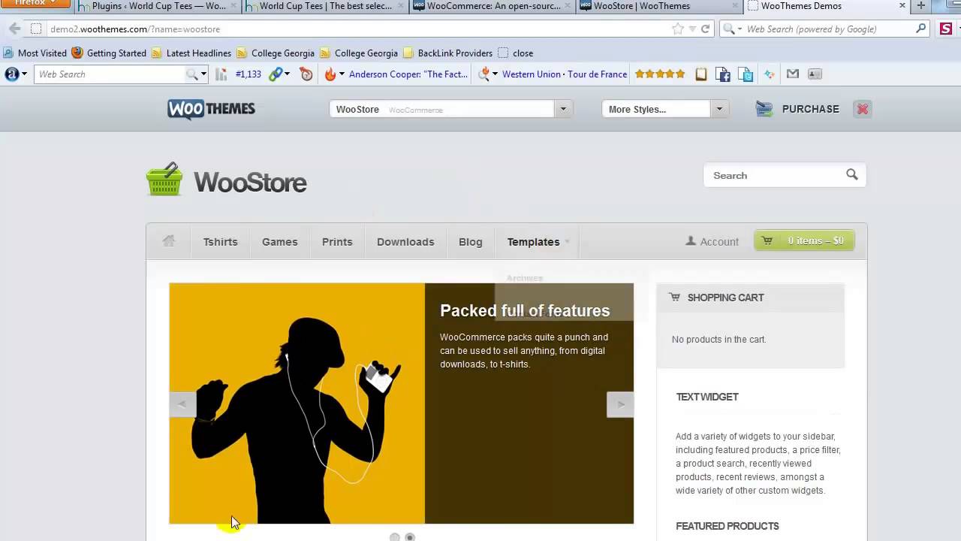This screenshot has height=541, width=961.
Task: Click the featured slider silhouette image
Action: coord(297,403)
